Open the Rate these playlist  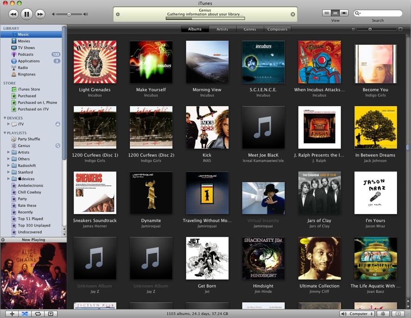[x=31, y=205]
